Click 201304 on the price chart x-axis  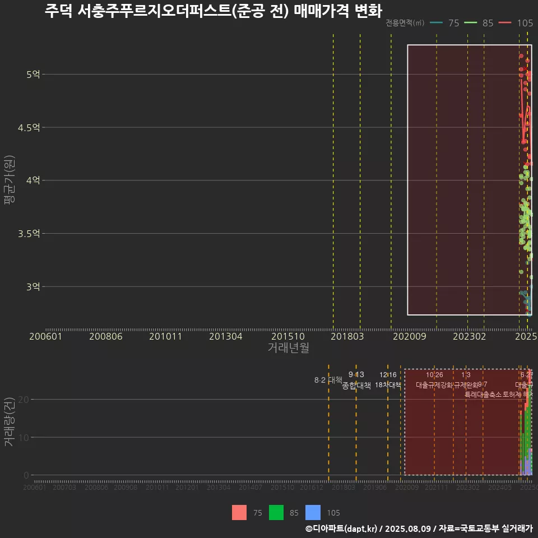point(226,336)
